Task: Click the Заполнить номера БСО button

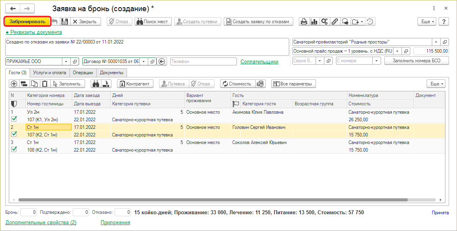Action: (x=417, y=61)
